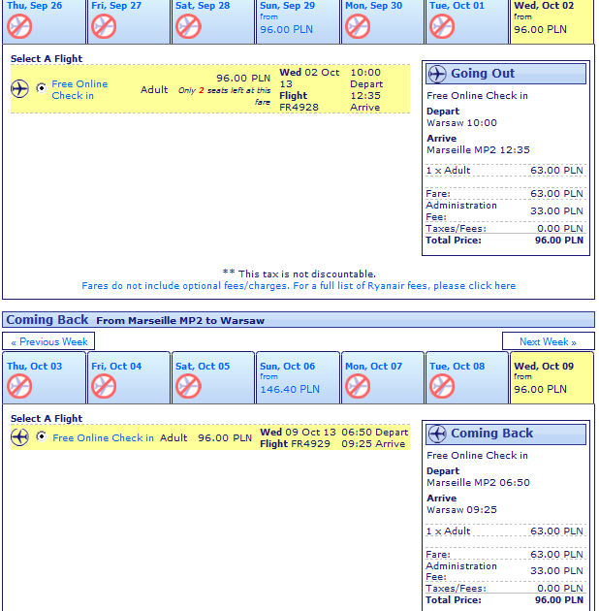Image resolution: width=599 pixels, height=611 pixels.
Task: Click '06:50 Depart' time in return row
Action: pos(375,433)
